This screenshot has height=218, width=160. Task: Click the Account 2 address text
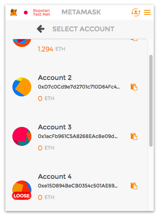pyautogui.click(x=79, y=87)
